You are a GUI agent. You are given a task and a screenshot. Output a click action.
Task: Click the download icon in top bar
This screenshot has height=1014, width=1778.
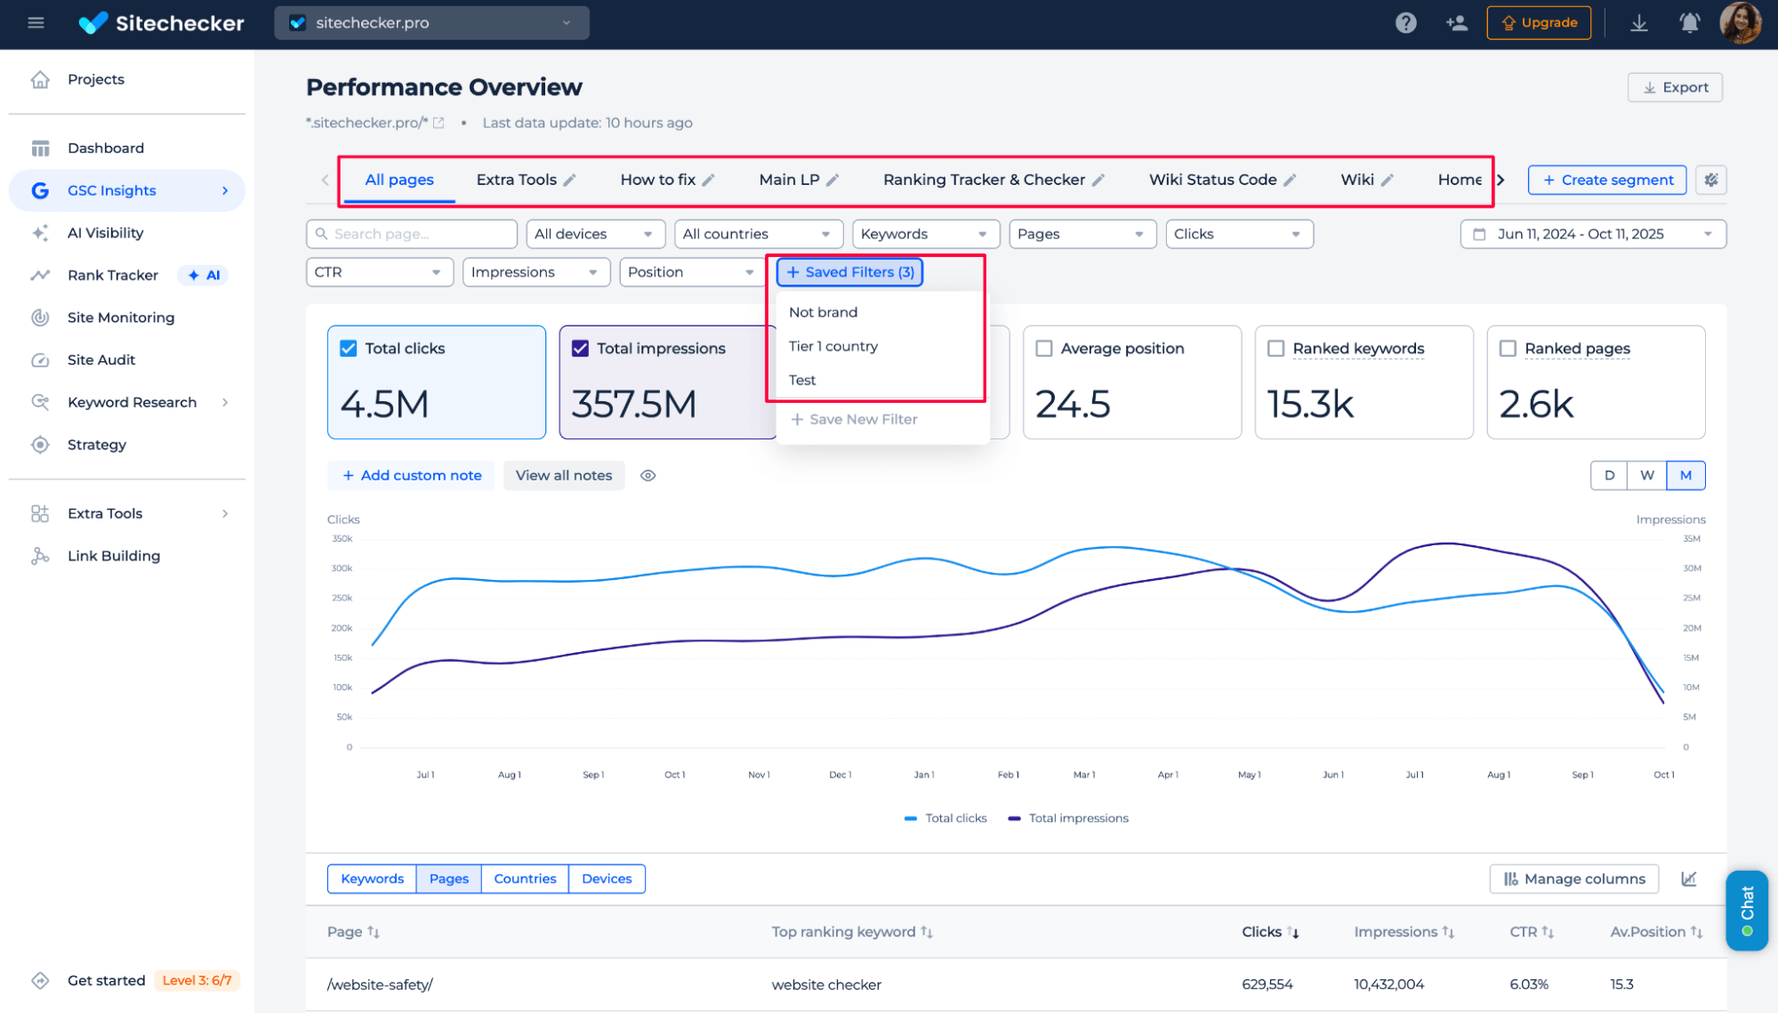[1638, 23]
